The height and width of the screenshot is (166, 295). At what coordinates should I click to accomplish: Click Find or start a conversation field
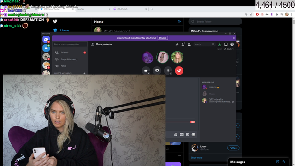pos(70,44)
